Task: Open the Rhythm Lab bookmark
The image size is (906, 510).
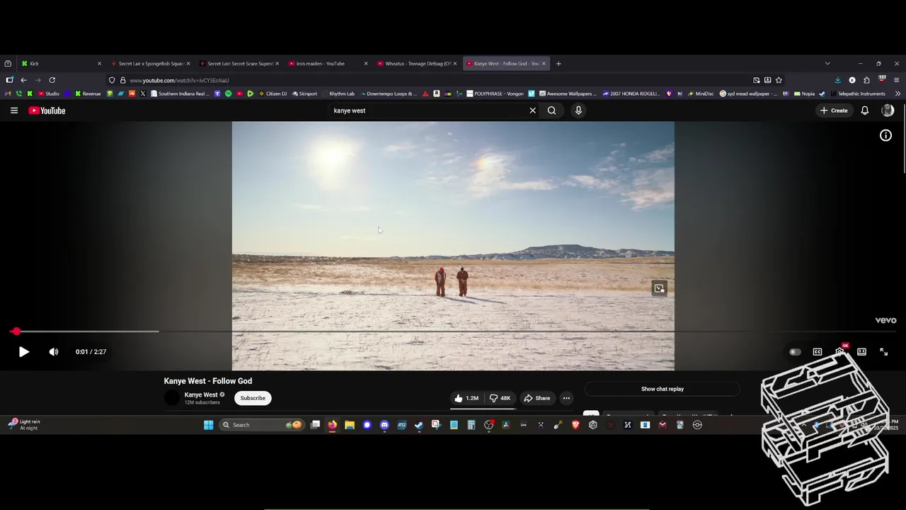Action: (338, 93)
